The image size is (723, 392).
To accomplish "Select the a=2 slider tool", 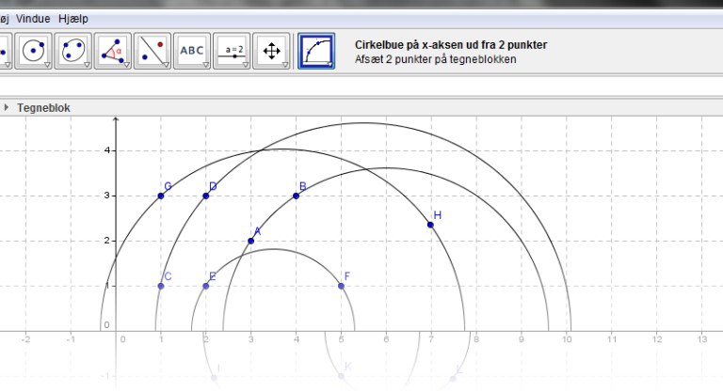I will pos(231,51).
